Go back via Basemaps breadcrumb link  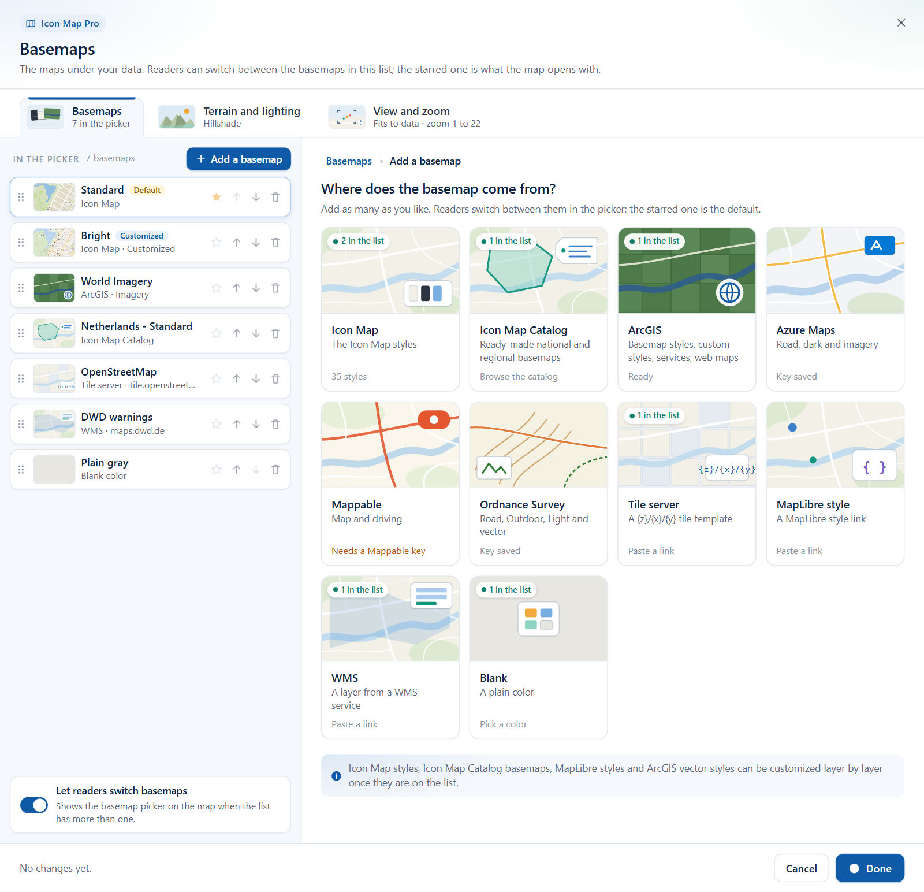click(x=349, y=161)
